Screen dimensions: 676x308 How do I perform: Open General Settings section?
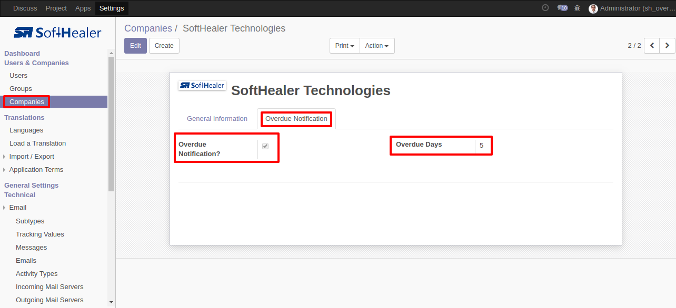(x=32, y=186)
